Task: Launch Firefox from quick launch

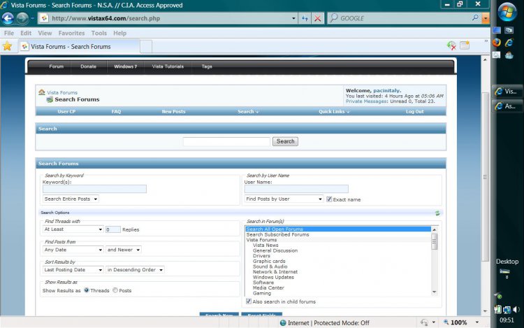Action: (497, 43)
